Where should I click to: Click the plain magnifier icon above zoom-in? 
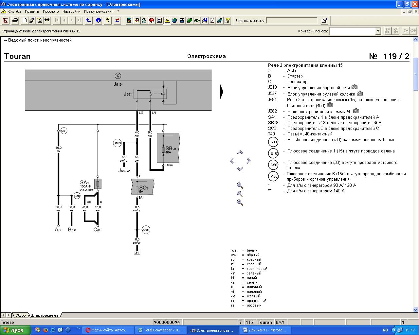tap(240, 185)
